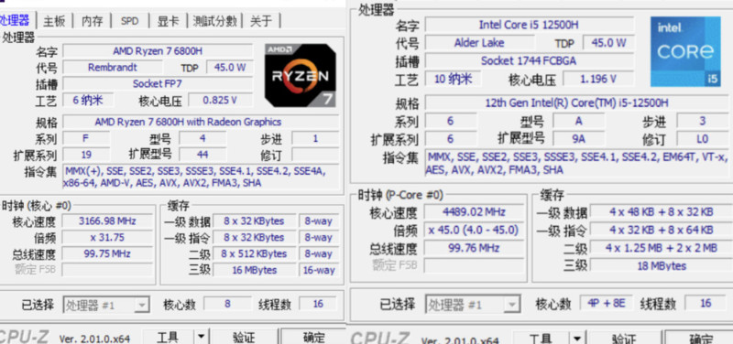Click the 4489.02 MHz core speed field
Image resolution: width=733 pixels, height=344 pixels.
[474, 212]
